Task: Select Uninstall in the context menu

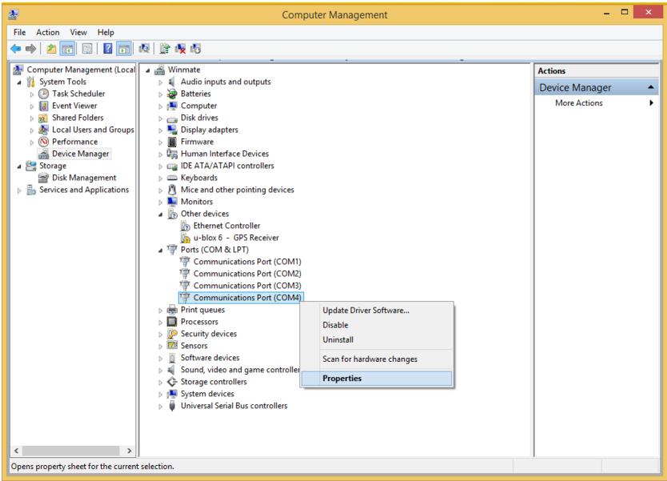Action: click(x=377, y=339)
